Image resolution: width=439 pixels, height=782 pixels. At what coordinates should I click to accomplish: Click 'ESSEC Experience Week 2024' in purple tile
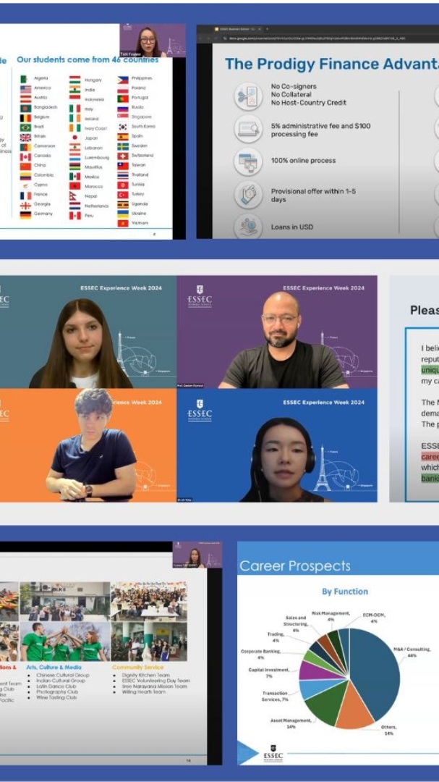coord(323,287)
